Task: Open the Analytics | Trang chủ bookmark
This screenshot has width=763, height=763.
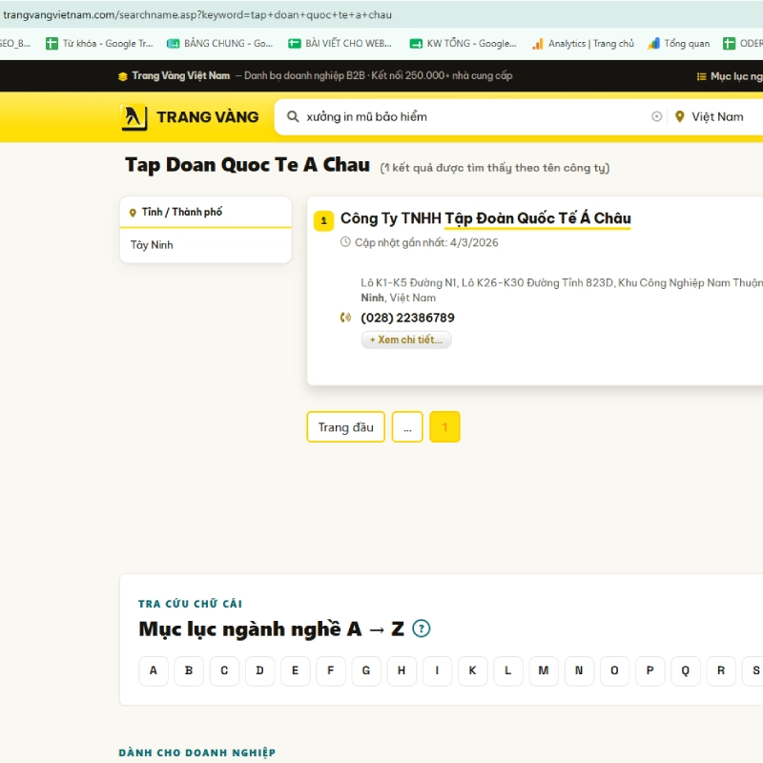Action: 583,44
